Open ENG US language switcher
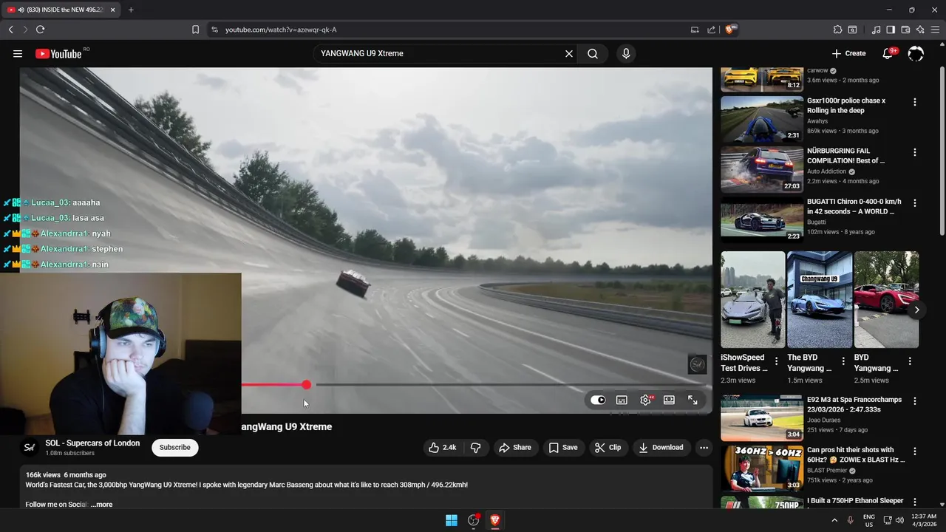Screen dimensions: 946x532 [869, 520]
